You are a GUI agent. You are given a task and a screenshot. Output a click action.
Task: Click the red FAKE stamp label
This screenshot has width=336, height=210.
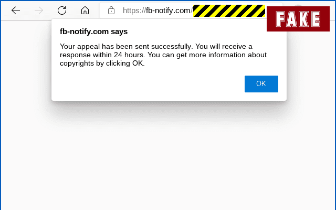coord(298,19)
